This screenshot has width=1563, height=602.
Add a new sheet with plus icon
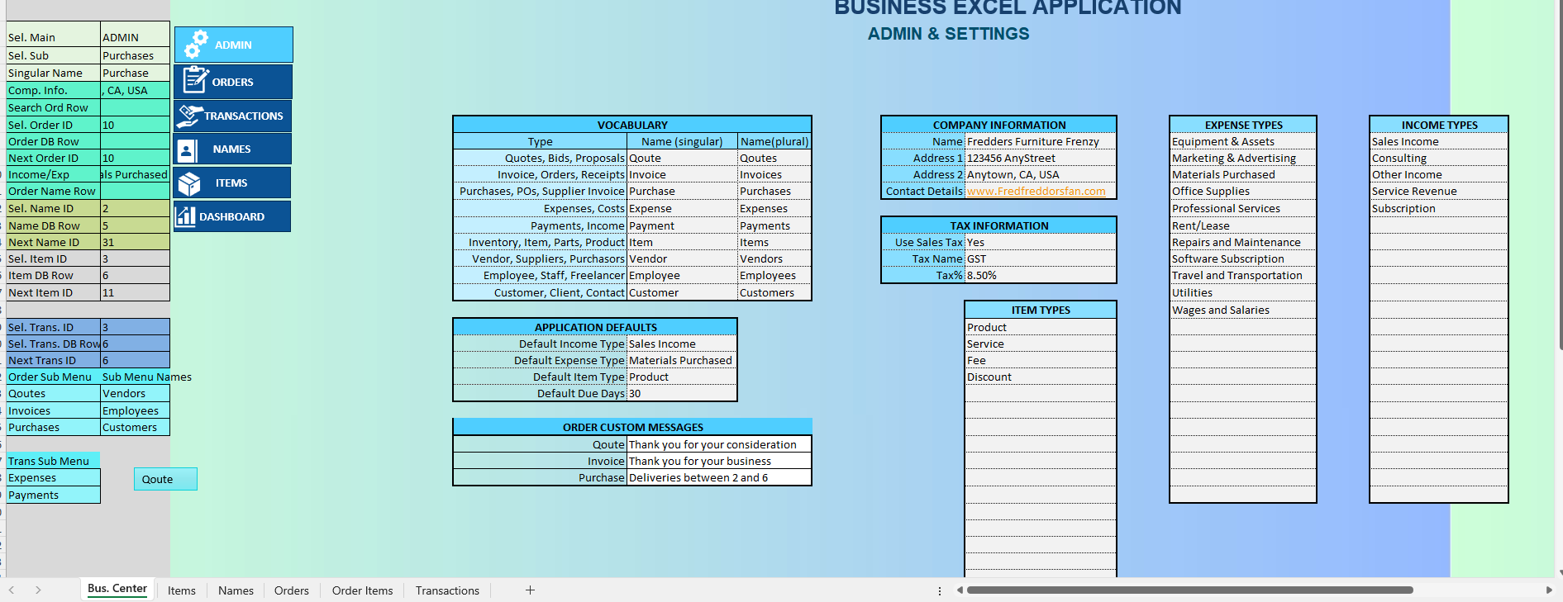click(x=530, y=590)
